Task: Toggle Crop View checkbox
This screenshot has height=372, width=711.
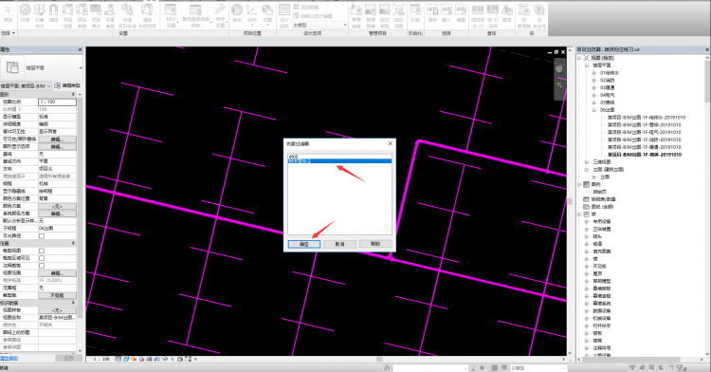Action: [42, 251]
